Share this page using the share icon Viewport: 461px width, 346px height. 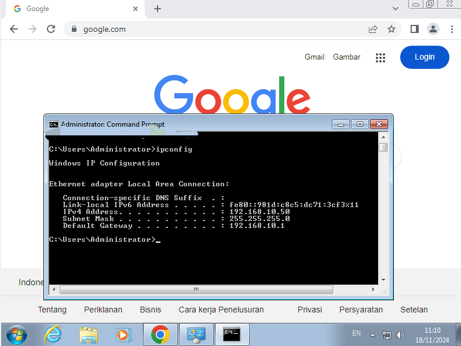click(x=373, y=29)
